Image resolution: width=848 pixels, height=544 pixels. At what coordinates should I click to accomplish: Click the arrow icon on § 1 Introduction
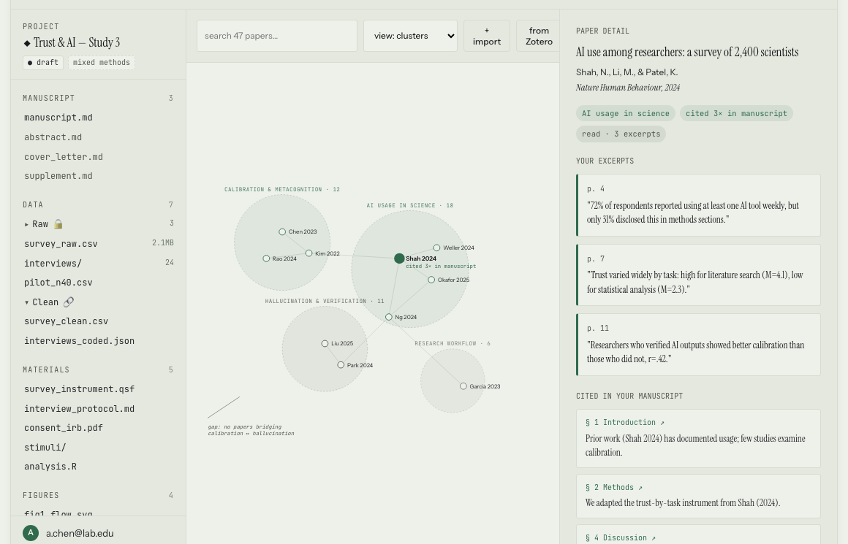(x=662, y=422)
